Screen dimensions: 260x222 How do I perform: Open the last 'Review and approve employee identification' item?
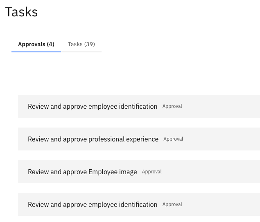pyautogui.click(x=139, y=204)
